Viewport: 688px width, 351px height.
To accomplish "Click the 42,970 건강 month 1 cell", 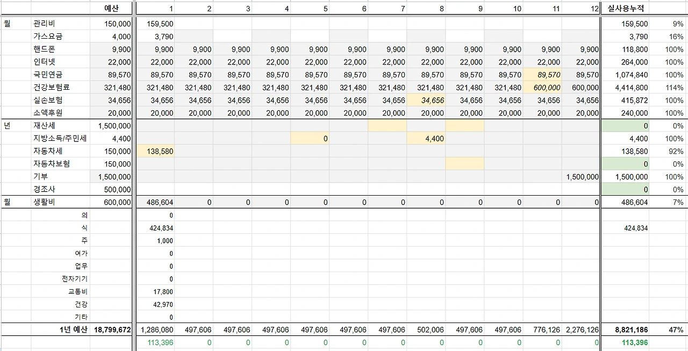I will coord(155,304).
